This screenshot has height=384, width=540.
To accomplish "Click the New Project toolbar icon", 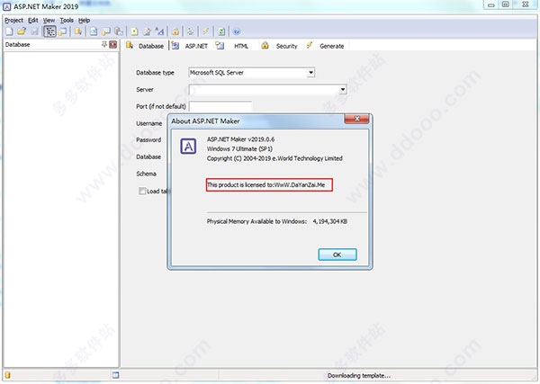I will pos(9,31).
